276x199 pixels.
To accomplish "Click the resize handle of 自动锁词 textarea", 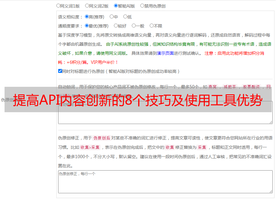I will 271,122.
